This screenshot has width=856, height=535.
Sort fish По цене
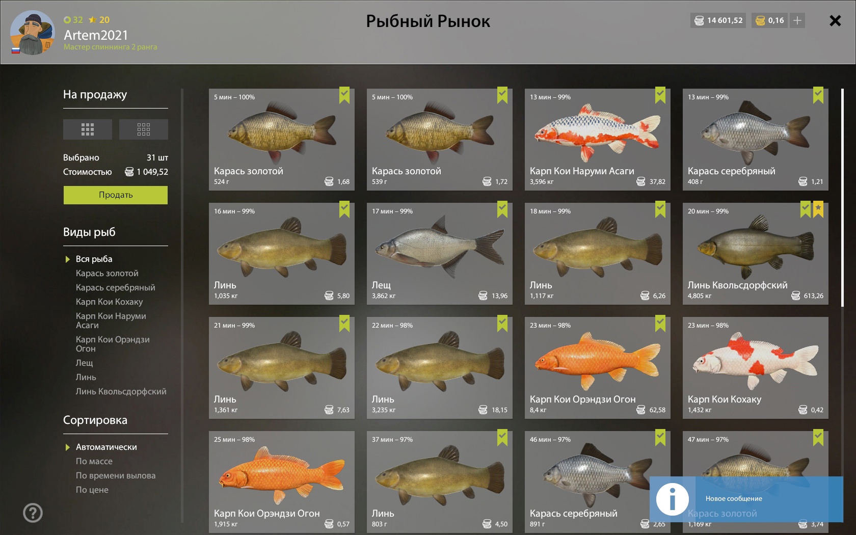[92, 490]
